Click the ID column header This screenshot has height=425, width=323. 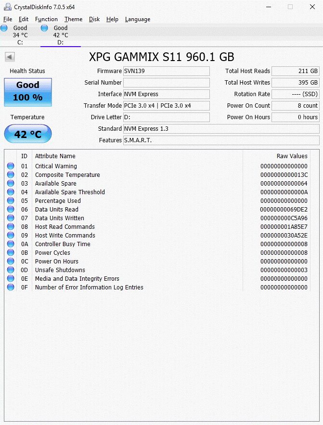tap(24, 156)
